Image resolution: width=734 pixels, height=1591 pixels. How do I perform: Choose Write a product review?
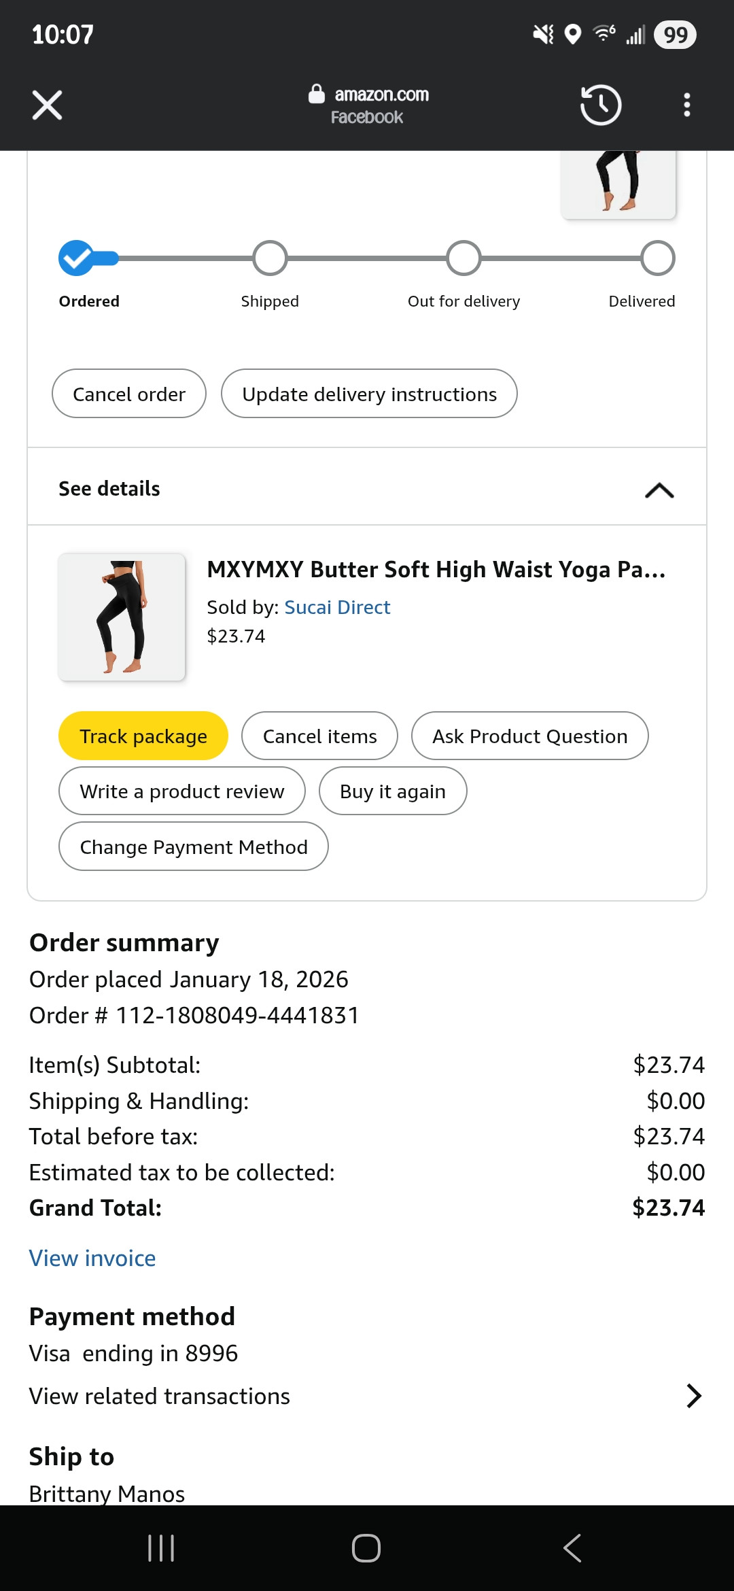coord(182,791)
